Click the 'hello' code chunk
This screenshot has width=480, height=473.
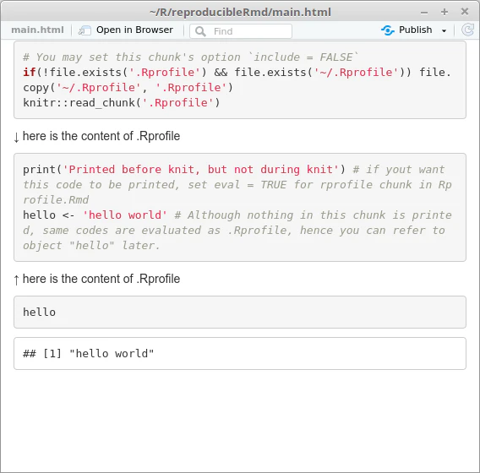[240, 312]
